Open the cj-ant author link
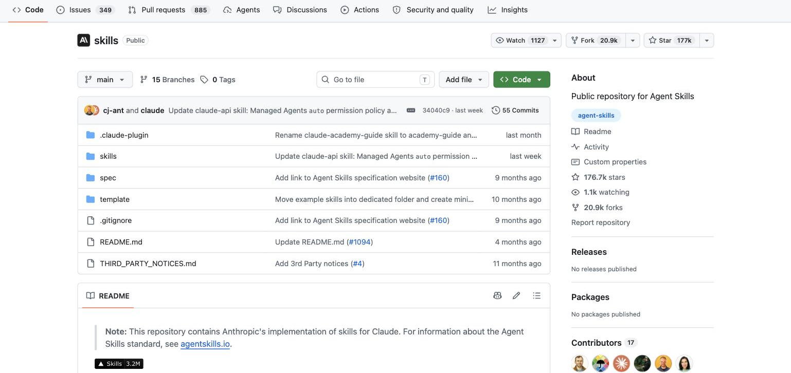Viewport: 791px width, 373px height. click(x=113, y=110)
